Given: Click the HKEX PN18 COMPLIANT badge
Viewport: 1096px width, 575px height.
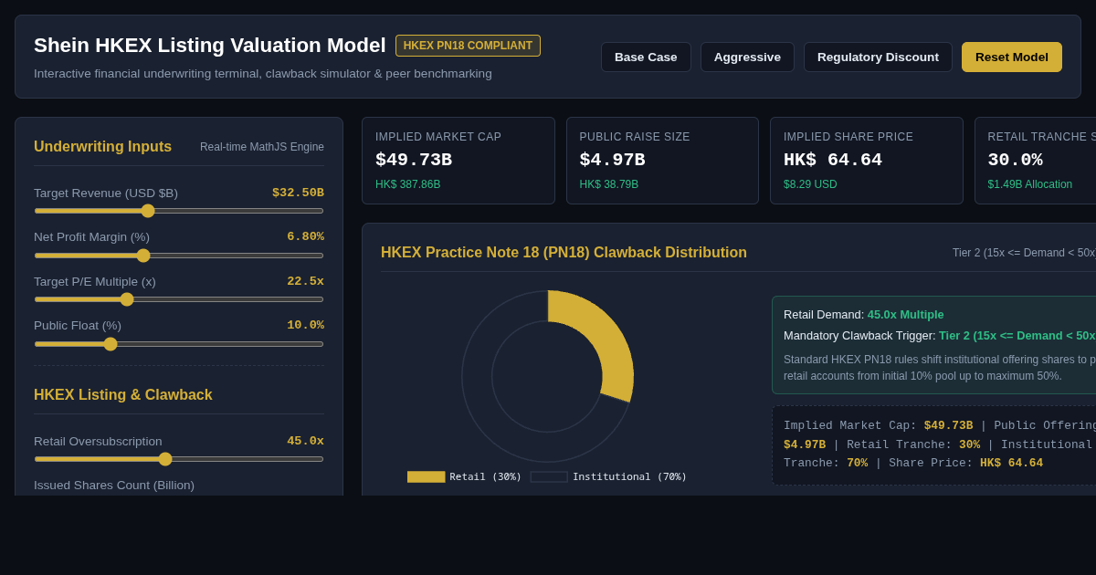Looking at the screenshot, I should coord(468,46).
